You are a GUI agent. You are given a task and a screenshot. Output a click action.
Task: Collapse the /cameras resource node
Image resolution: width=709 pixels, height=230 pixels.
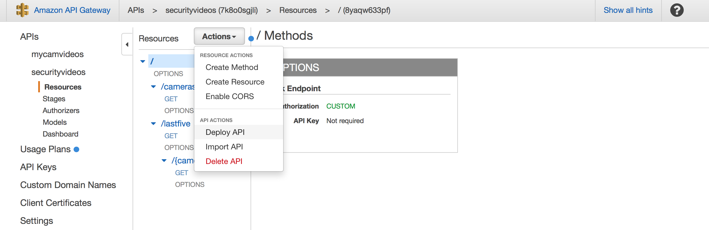tap(153, 87)
